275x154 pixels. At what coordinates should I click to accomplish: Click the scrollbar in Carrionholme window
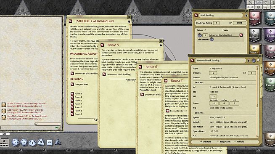pos(130,32)
